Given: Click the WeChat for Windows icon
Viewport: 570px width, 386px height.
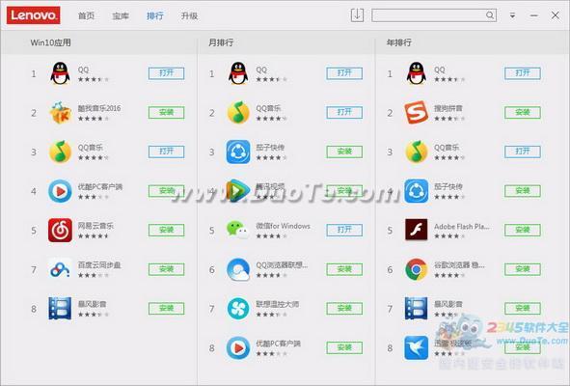Looking at the screenshot, I should tap(238, 230).
